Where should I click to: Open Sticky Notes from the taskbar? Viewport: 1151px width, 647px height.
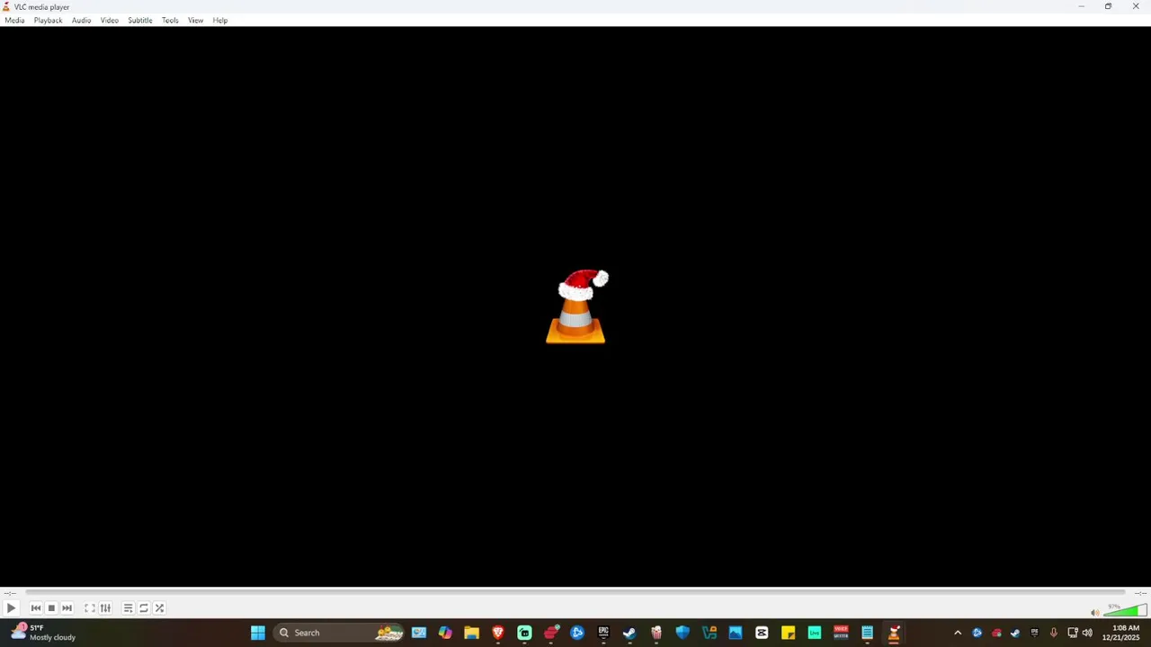pyautogui.click(x=788, y=633)
